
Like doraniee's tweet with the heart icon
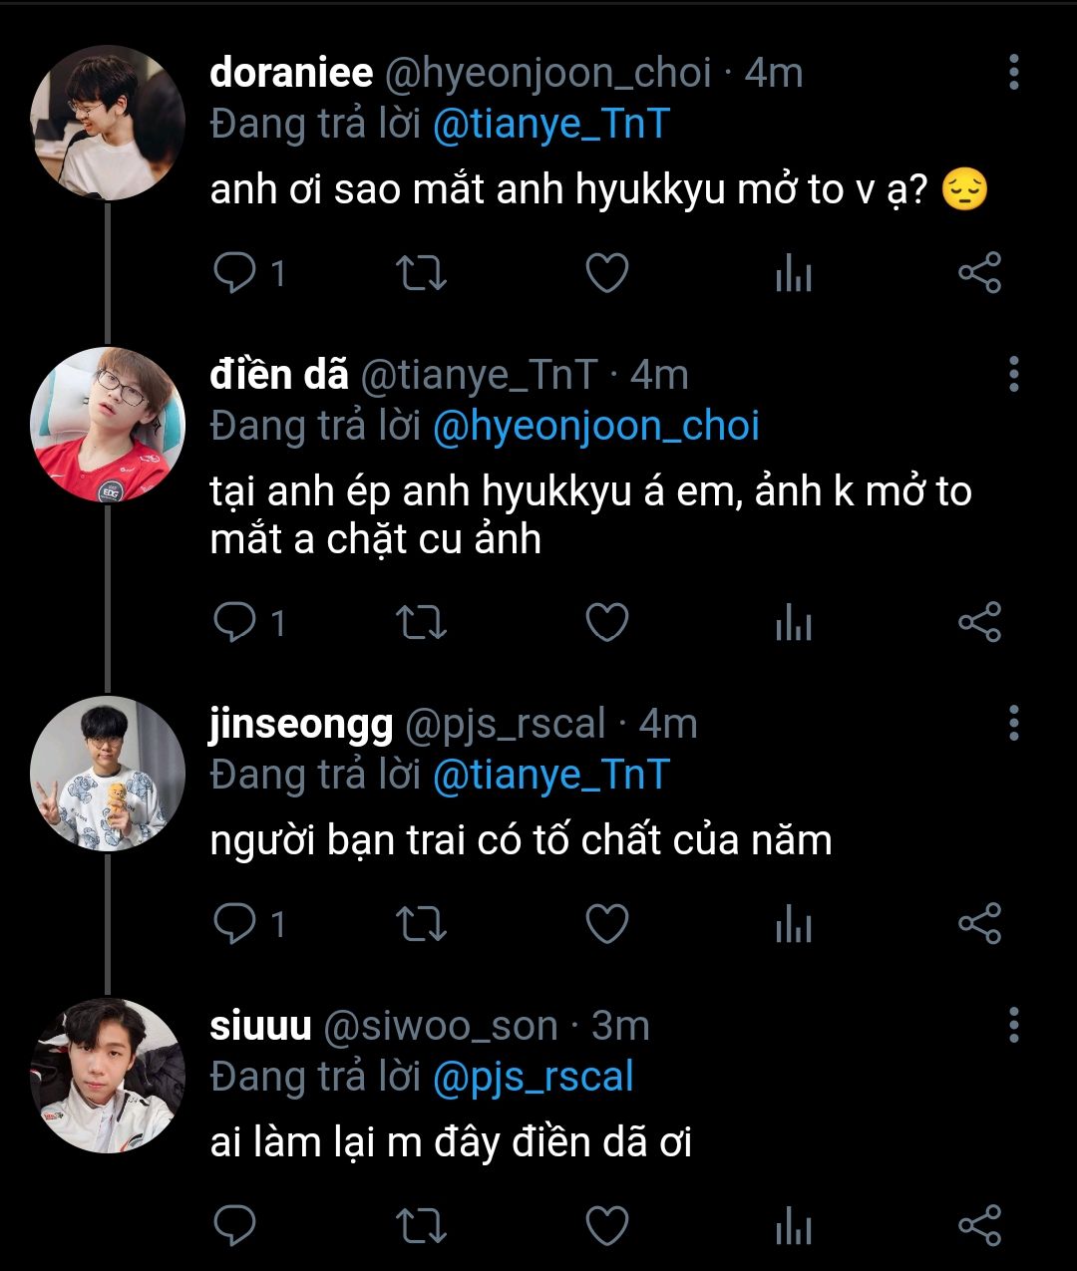(x=606, y=273)
